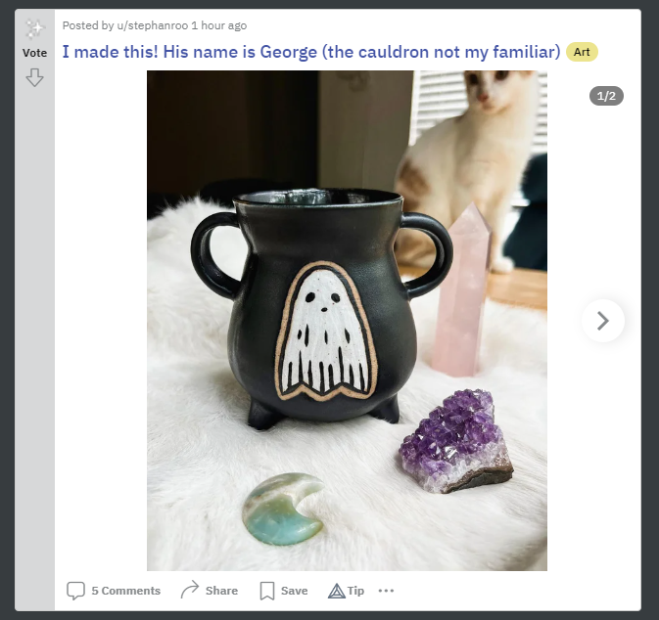
Task: Click the 5 Comments text
Action: pos(126,591)
